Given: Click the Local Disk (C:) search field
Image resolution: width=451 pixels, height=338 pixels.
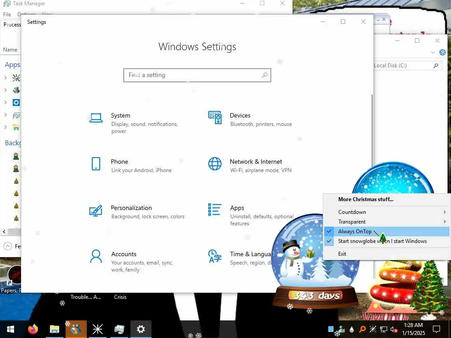Looking at the screenshot, I should [x=407, y=66].
